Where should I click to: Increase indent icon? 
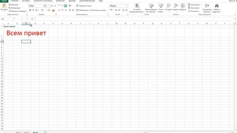tap(73, 10)
